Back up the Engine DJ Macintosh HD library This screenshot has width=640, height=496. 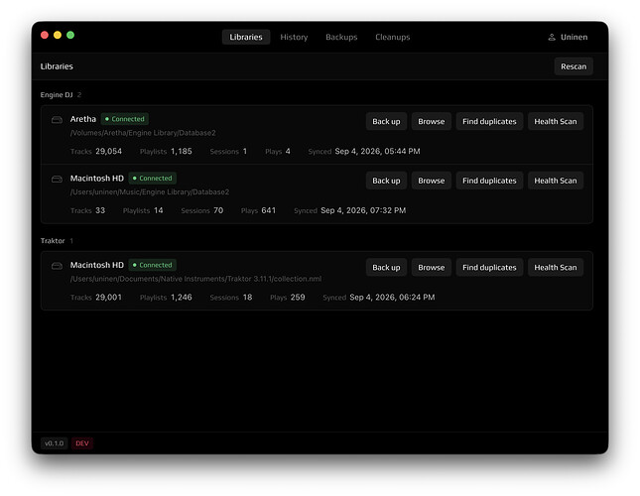click(x=386, y=181)
